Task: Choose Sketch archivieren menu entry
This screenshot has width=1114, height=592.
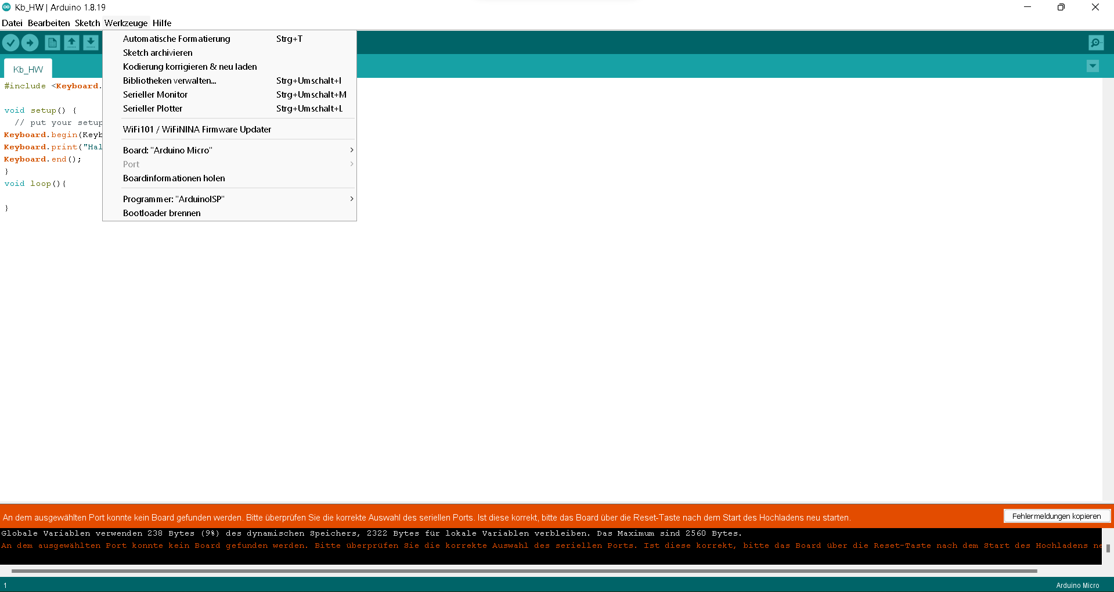Action: [158, 53]
